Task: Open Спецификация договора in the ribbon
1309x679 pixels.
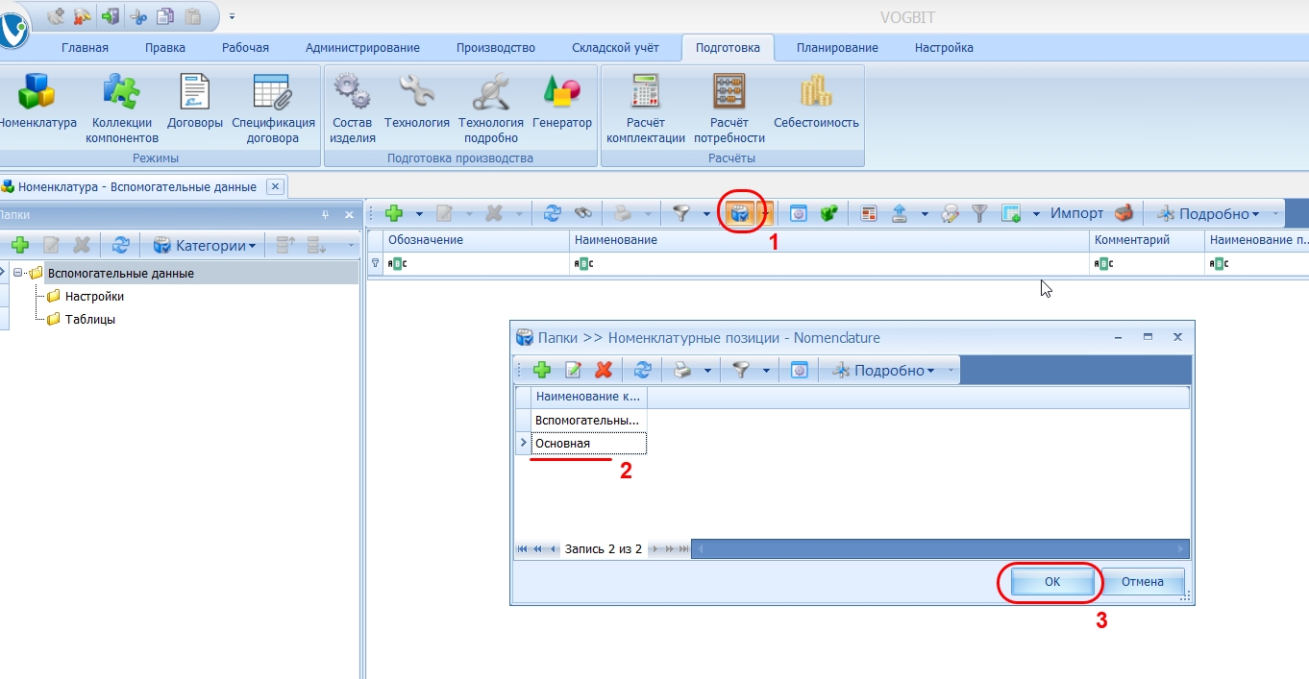Action: click(x=273, y=107)
